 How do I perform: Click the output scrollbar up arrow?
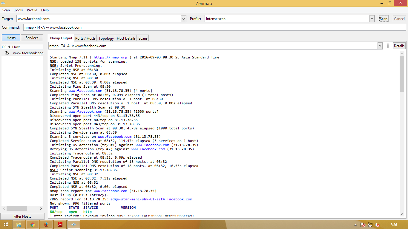click(402, 53)
